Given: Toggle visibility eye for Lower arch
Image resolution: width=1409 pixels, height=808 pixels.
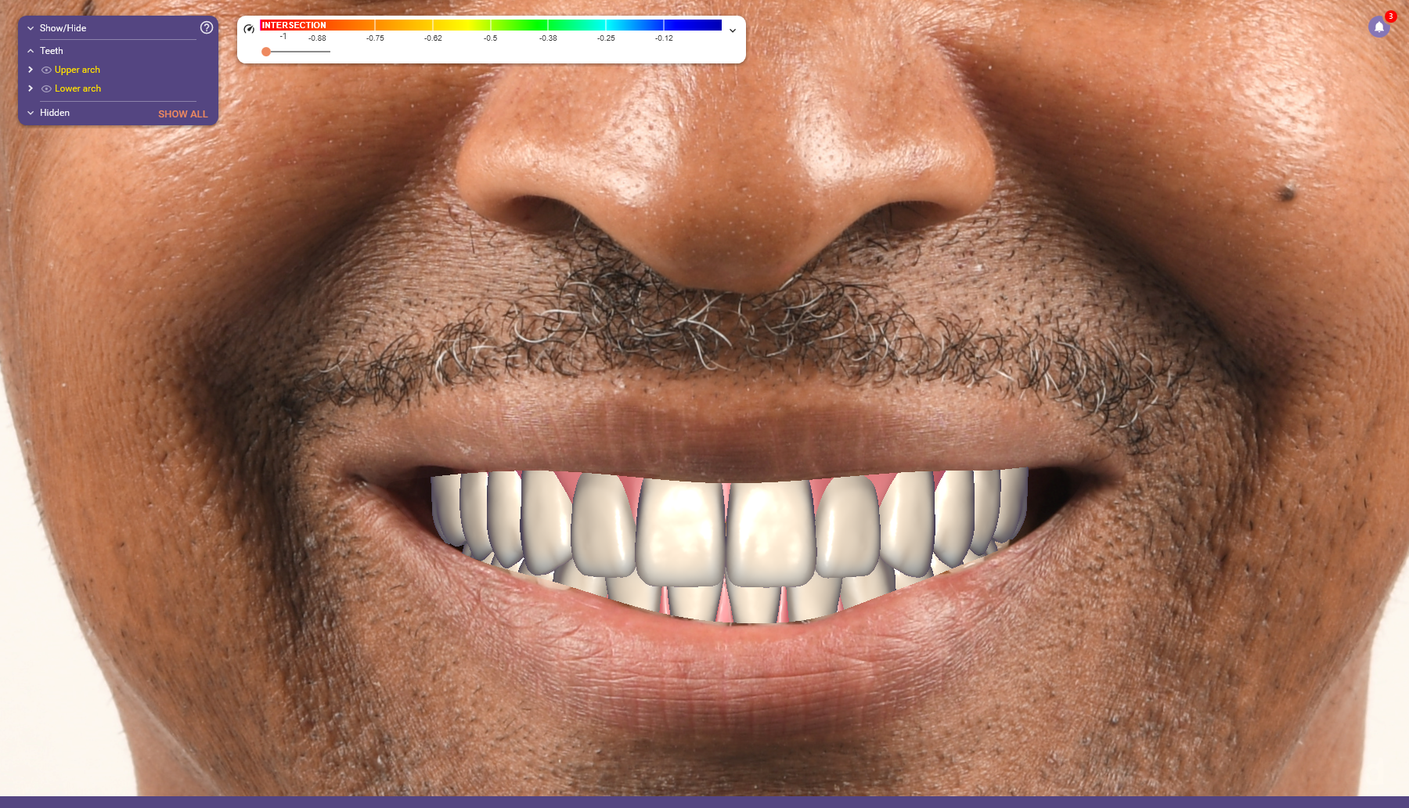Looking at the screenshot, I should [46, 88].
